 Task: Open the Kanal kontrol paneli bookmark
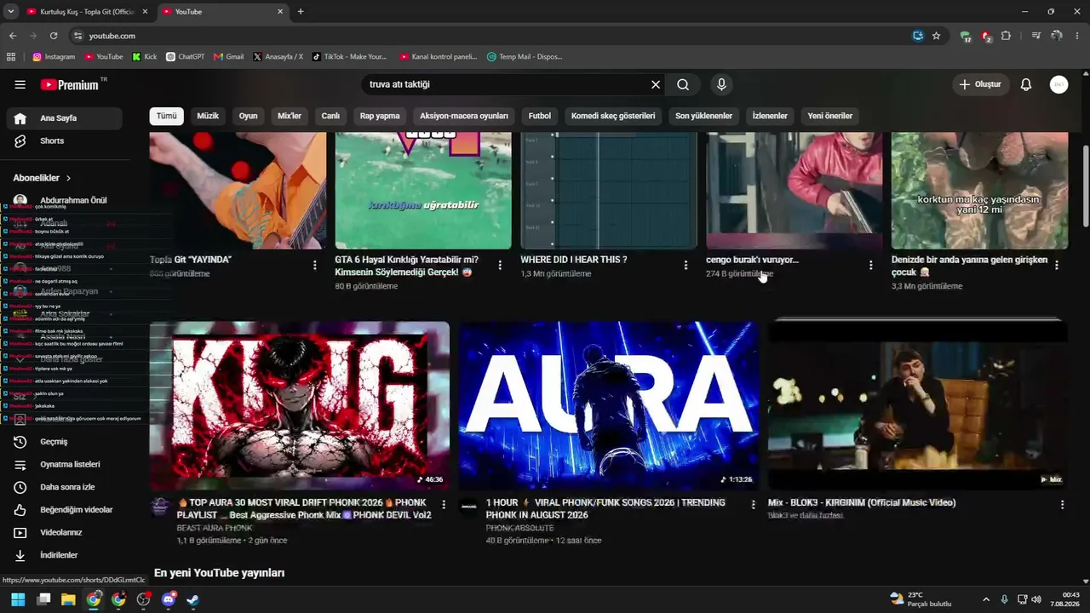coord(438,57)
